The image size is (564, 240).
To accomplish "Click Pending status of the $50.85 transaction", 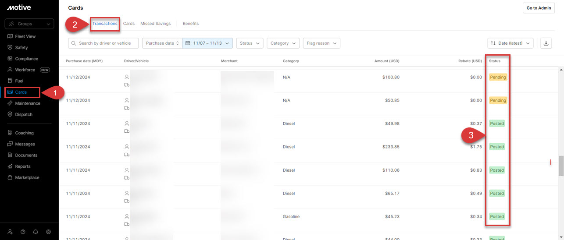I will 498,100.
